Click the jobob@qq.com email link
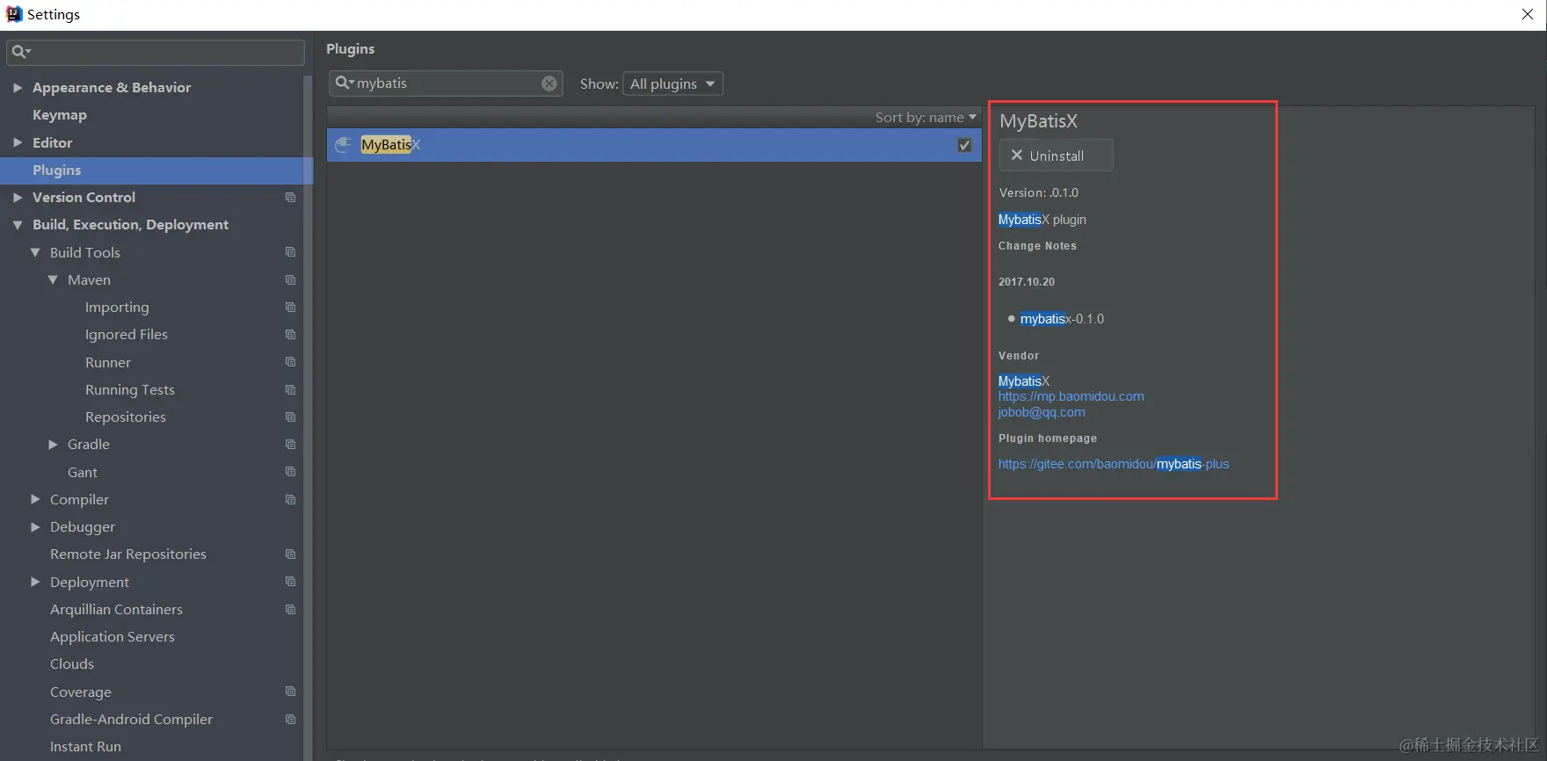 tap(1042, 412)
